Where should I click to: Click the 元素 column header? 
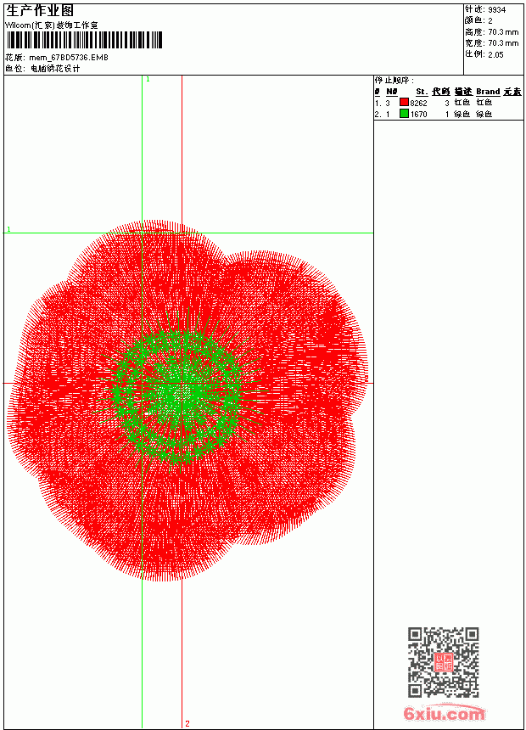(512, 92)
